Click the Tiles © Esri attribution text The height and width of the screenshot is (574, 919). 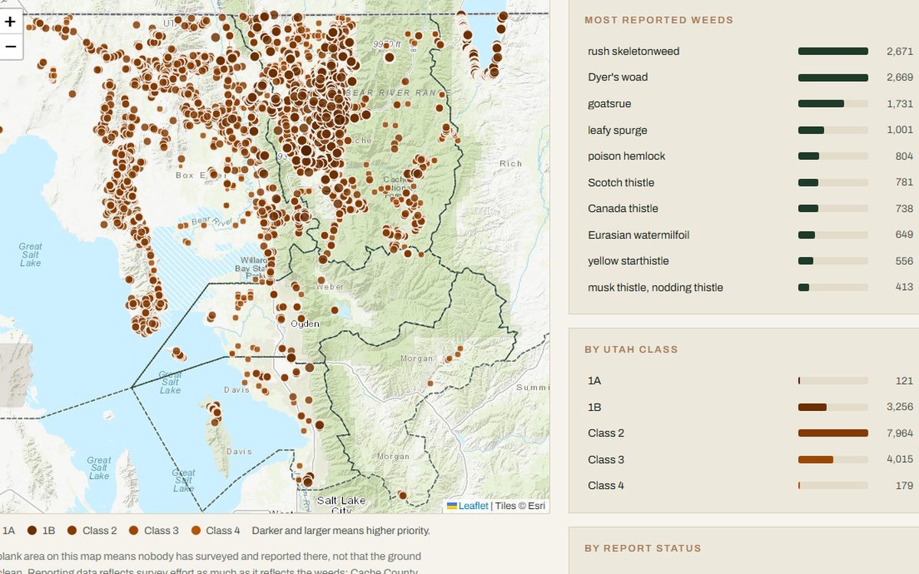pyautogui.click(x=520, y=506)
